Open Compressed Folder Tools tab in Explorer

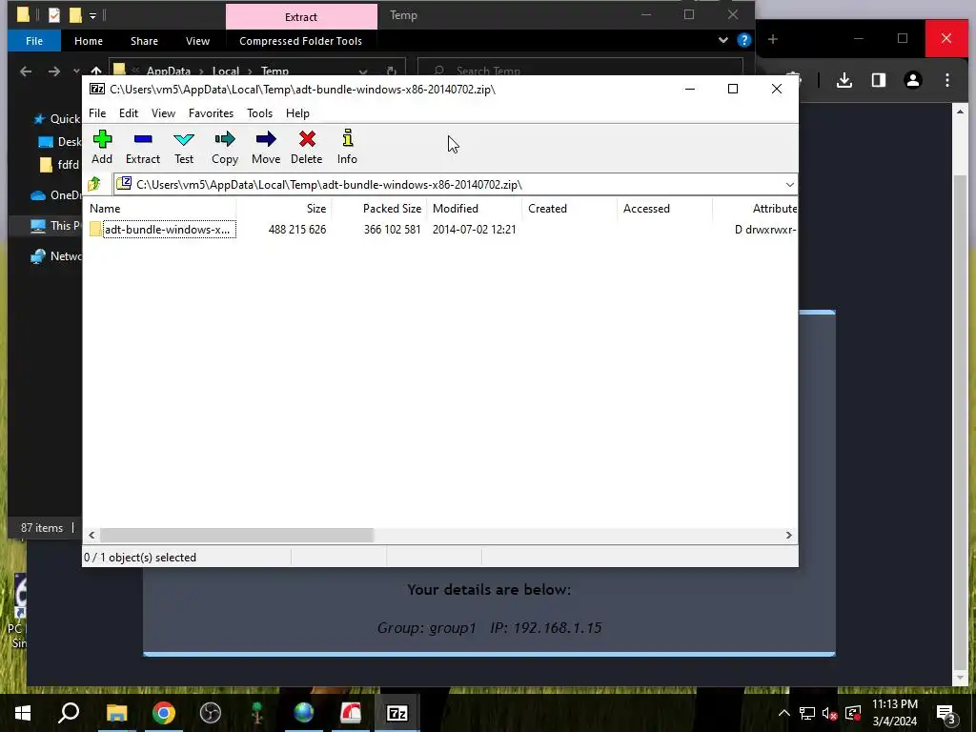point(300,41)
